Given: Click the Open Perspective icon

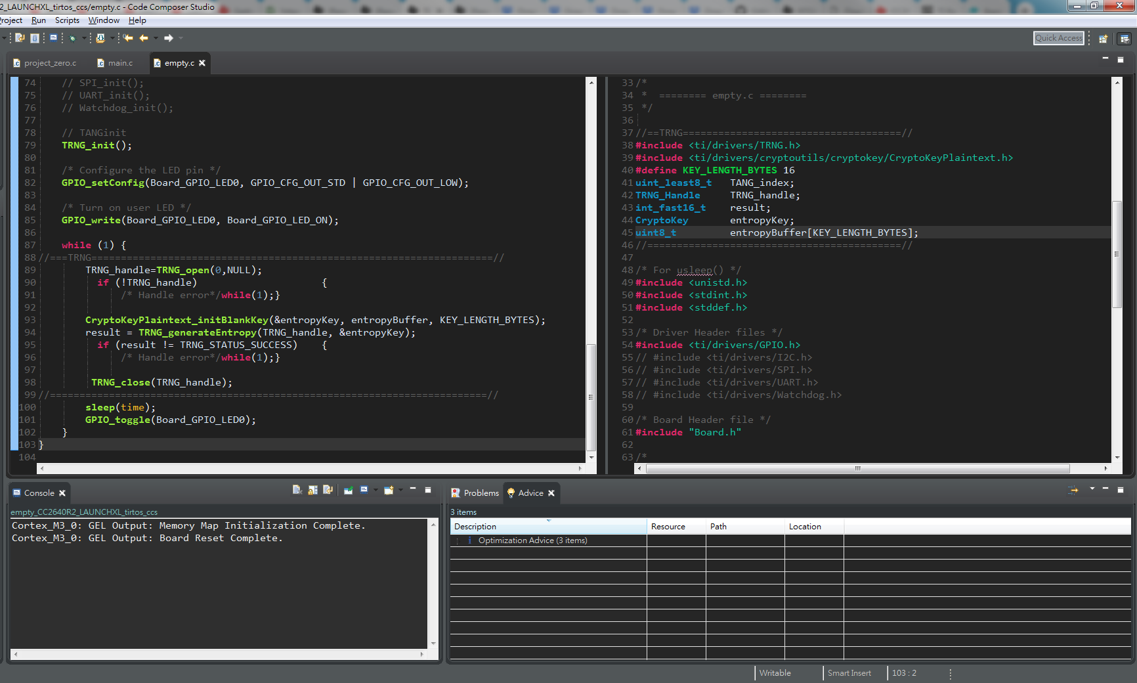Looking at the screenshot, I should pyautogui.click(x=1103, y=39).
